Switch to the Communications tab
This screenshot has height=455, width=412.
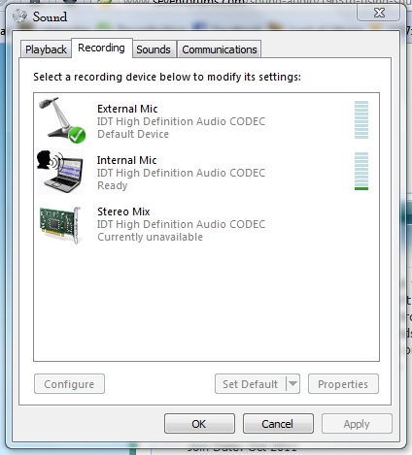coord(220,49)
